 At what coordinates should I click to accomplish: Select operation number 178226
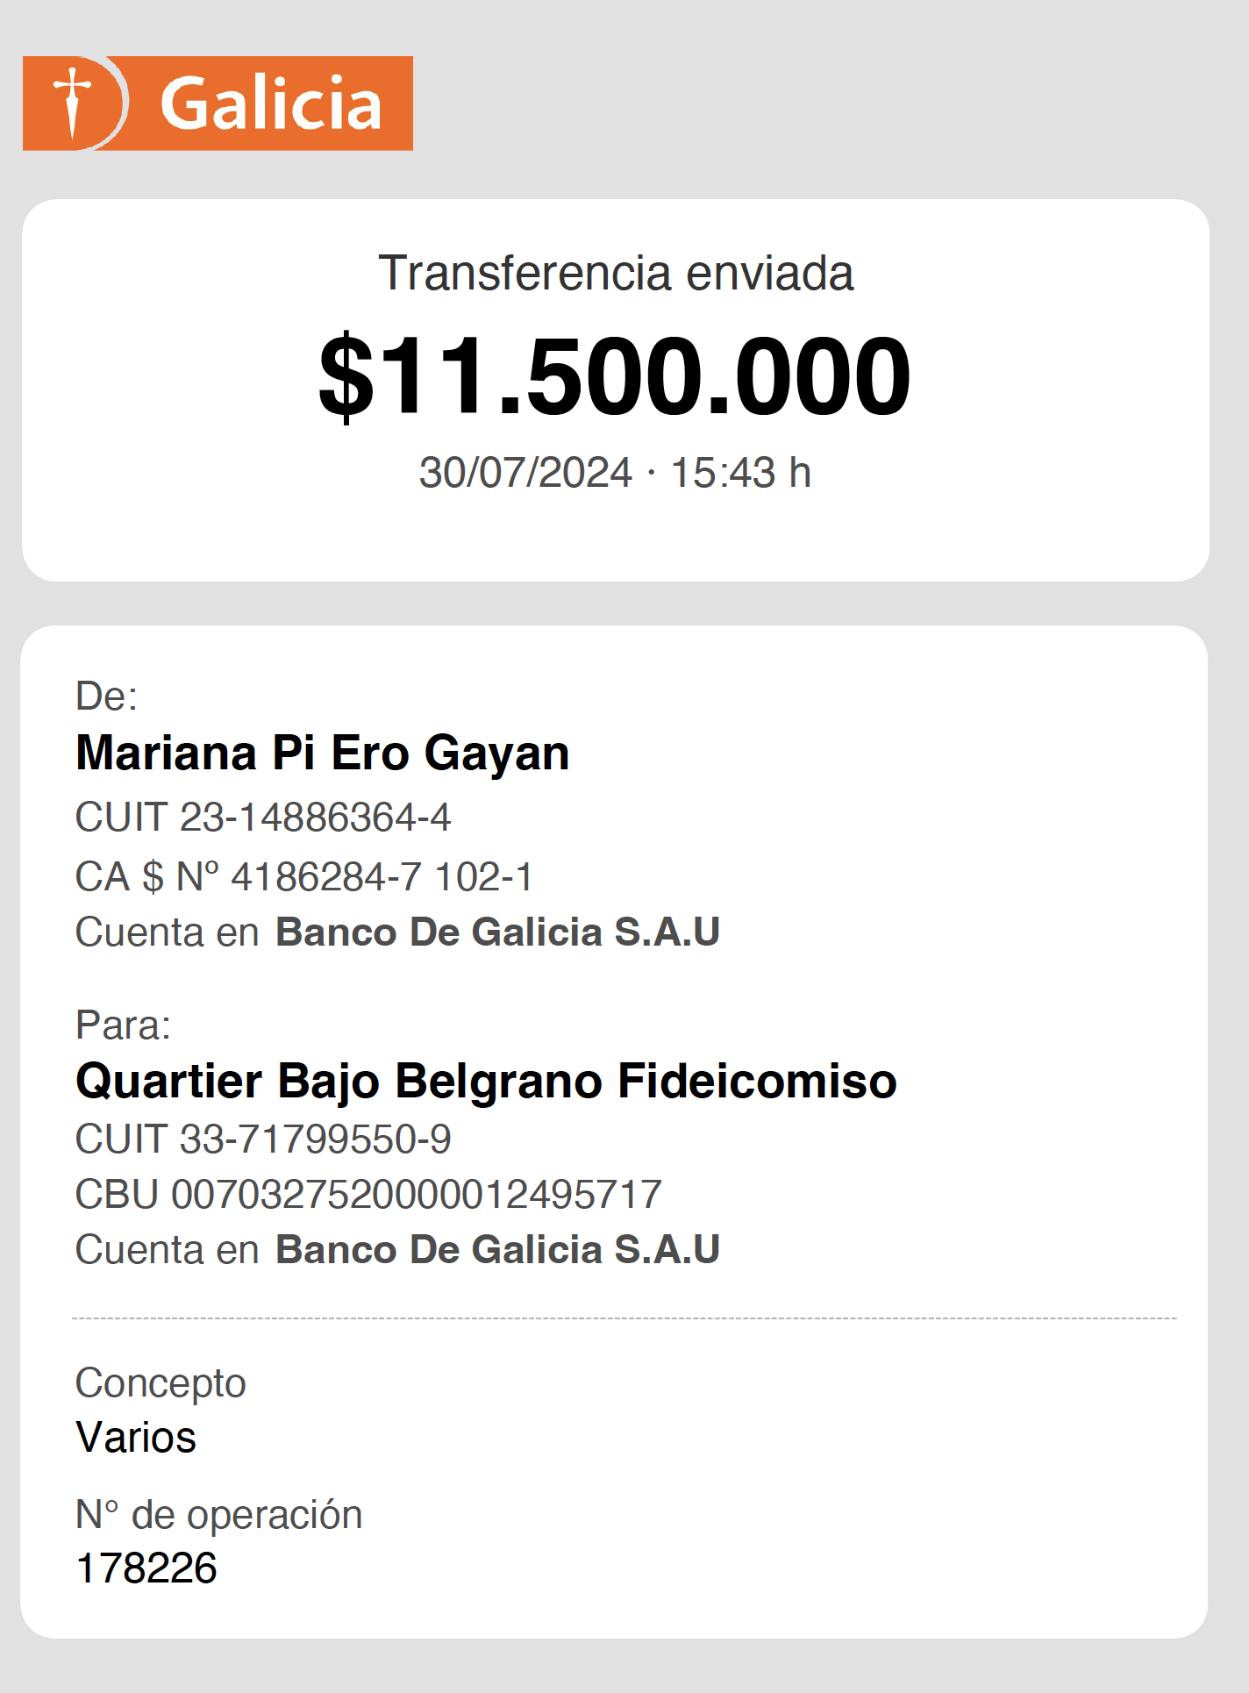(146, 1568)
